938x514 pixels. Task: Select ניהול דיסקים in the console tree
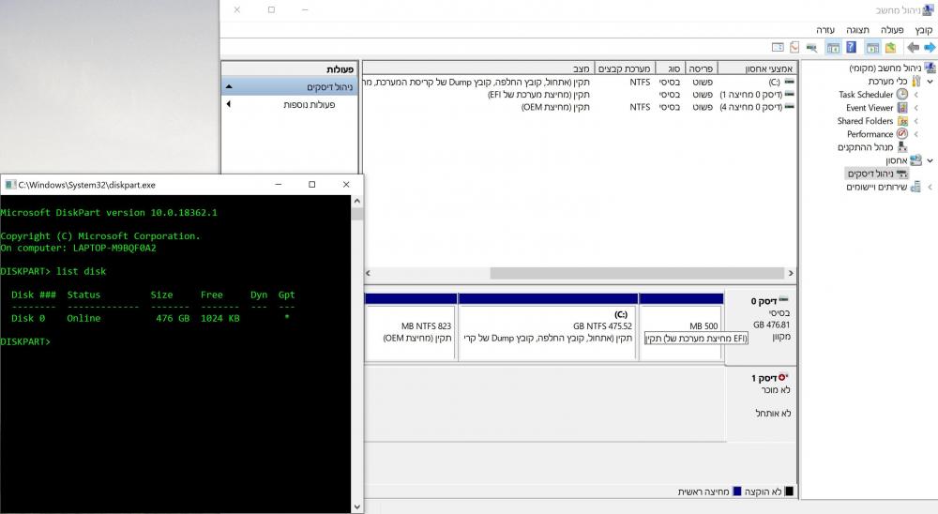click(x=870, y=174)
